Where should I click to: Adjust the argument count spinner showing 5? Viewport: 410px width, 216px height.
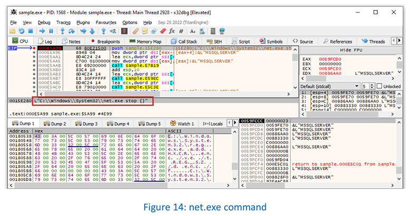(368, 86)
